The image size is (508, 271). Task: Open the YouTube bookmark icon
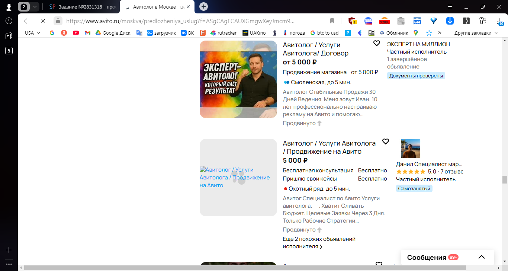coord(76,33)
